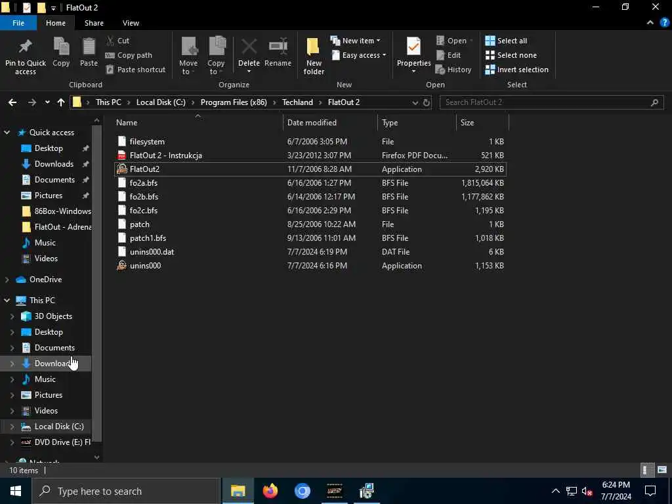Click Invert selection in ribbon

[x=517, y=70]
